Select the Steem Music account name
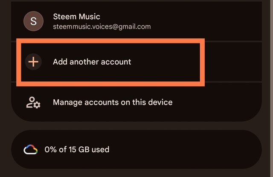The image size is (273, 177). (76, 17)
